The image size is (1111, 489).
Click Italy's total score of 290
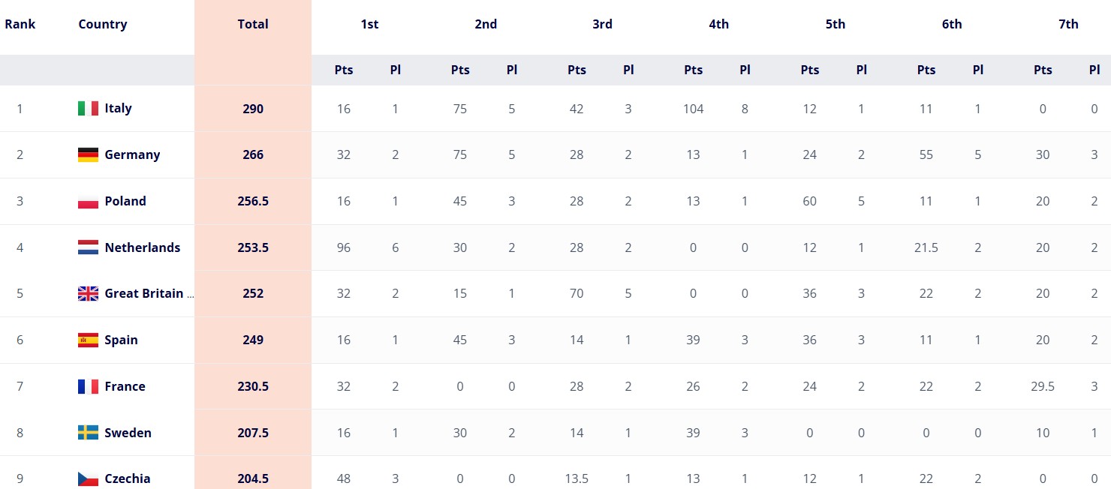[253, 109]
